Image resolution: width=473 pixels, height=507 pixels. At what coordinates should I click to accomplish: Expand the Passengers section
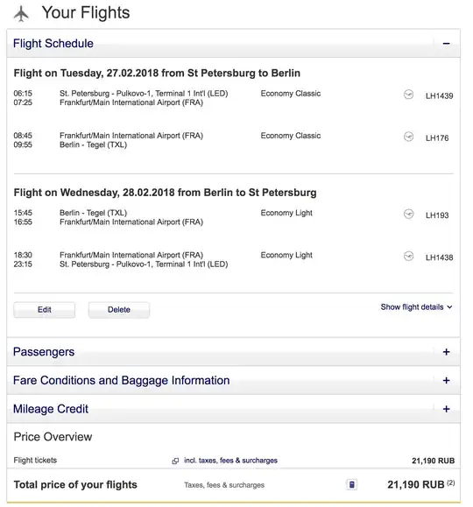tap(446, 352)
